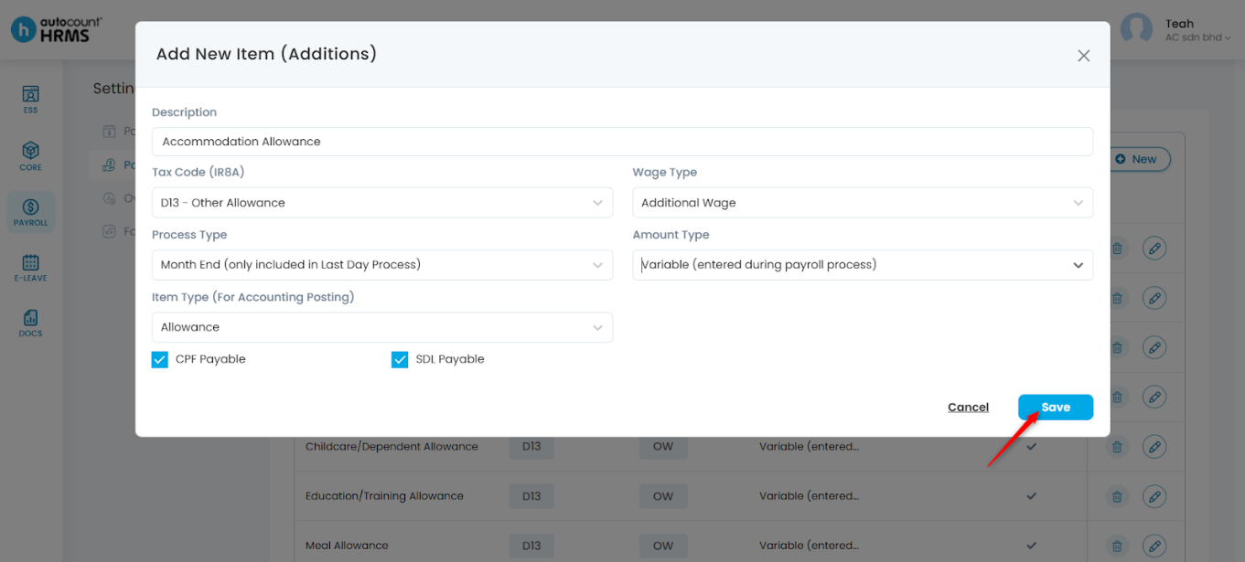Image resolution: width=1245 pixels, height=562 pixels.
Task: Click checkmark in Meal Allowance row
Action: point(1031,546)
